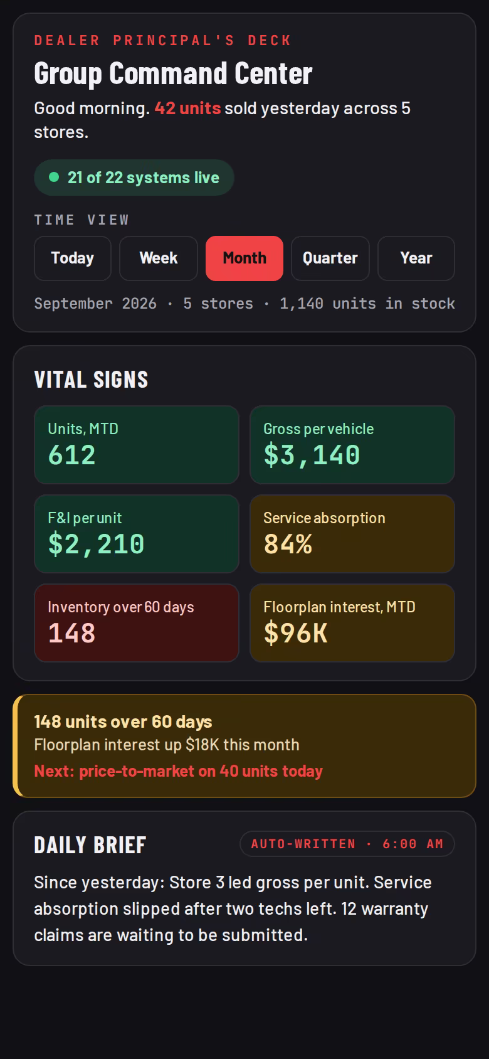Image resolution: width=489 pixels, height=1059 pixels.
Task: Open the Gross per vehicle tile
Action: 352,445
